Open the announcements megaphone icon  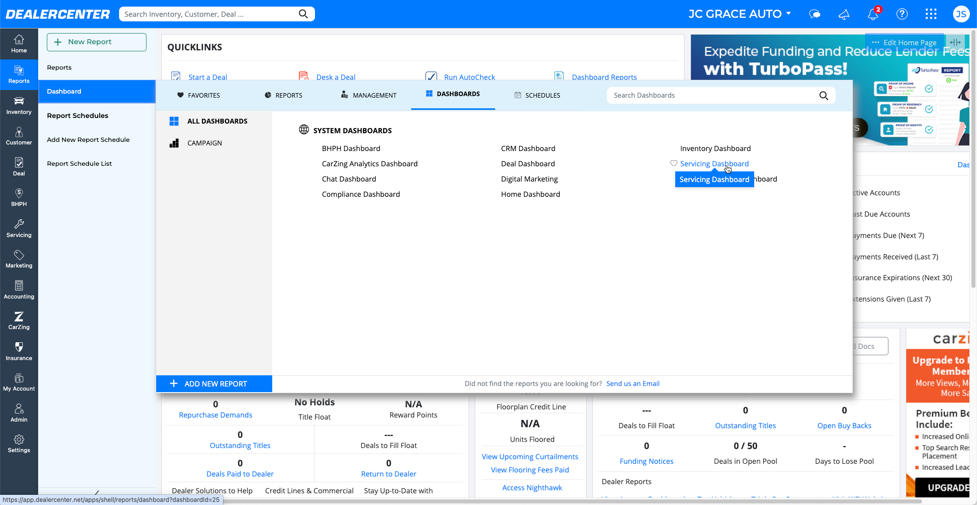pos(844,14)
